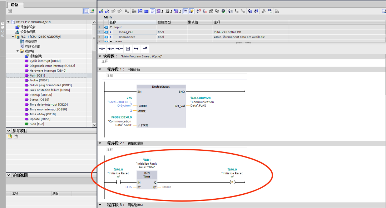Click the project tree overview export icon

pyautogui.click(x=92, y=11)
